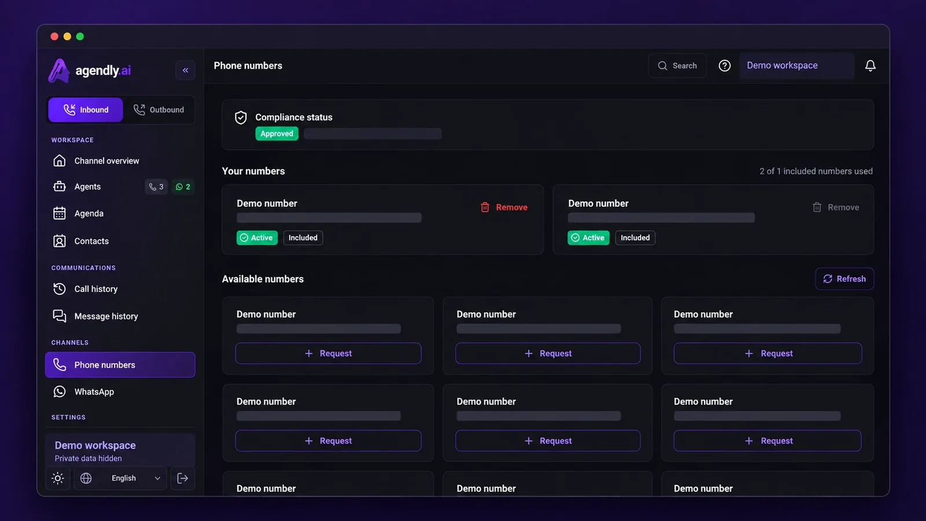Screen dimensions: 926x521
Task: Select Phone numbers channel
Action: [x=120, y=365]
